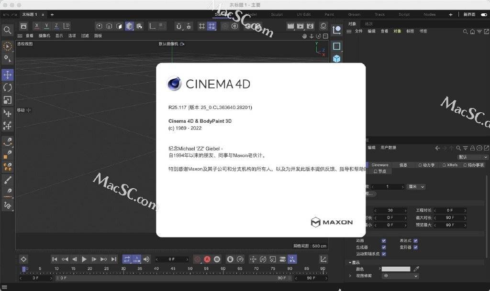The height and width of the screenshot is (291, 490).
Task: Click the Cineware attribute tab
Action: coord(379,165)
